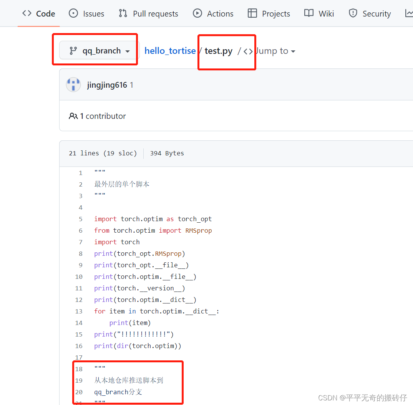Click line number 8
Viewport: 413px width, 405px height.
point(81,253)
